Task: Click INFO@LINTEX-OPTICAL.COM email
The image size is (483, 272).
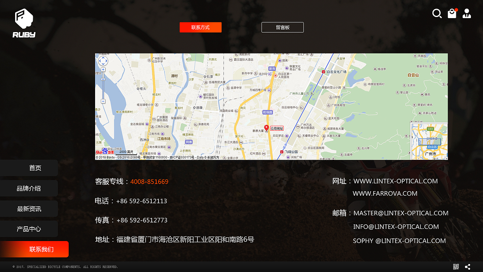Action: click(x=396, y=227)
